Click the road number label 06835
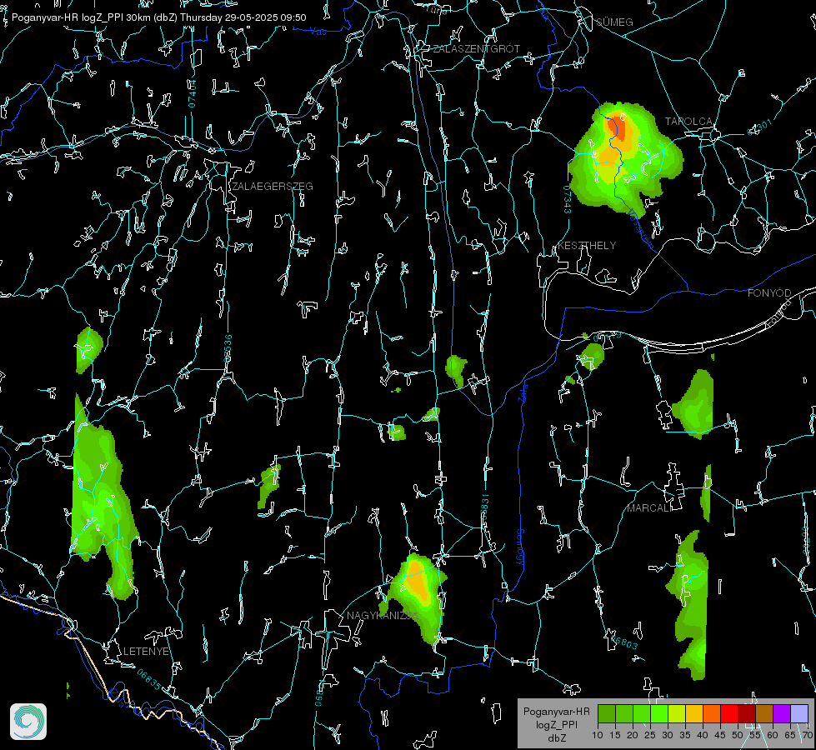Screen dimensions: 816x750 point(149,679)
